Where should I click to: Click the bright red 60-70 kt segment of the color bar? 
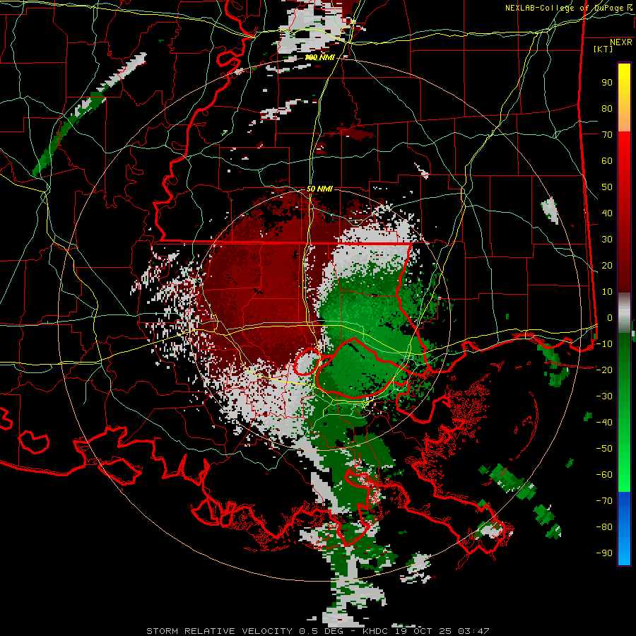pyautogui.click(x=624, y=148)
